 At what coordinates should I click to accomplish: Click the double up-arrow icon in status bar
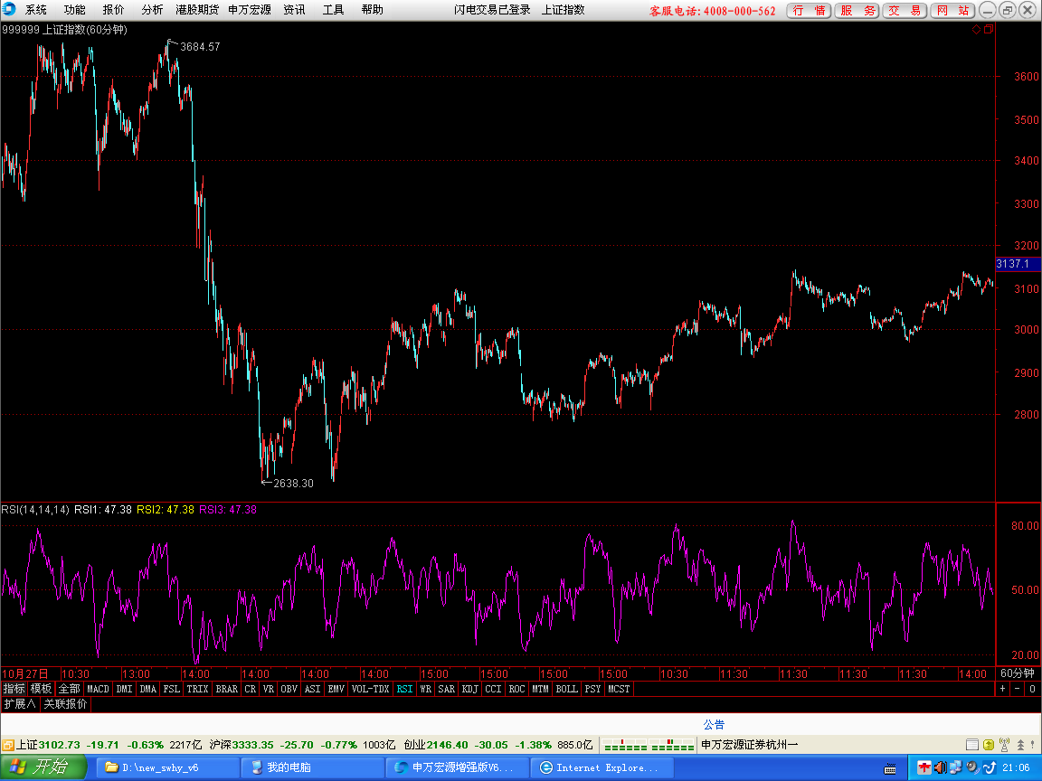click(1020, 745)
